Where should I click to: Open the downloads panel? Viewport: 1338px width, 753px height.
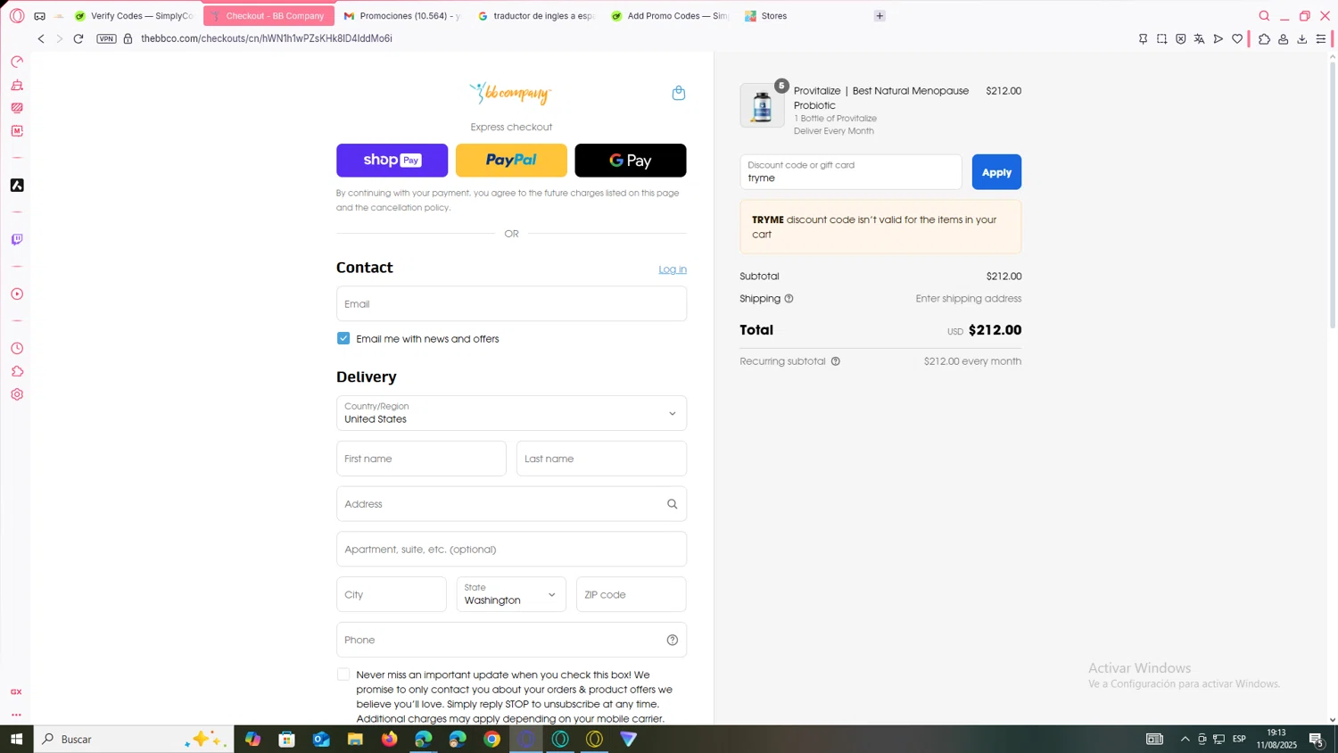[x=1302, y=39]
